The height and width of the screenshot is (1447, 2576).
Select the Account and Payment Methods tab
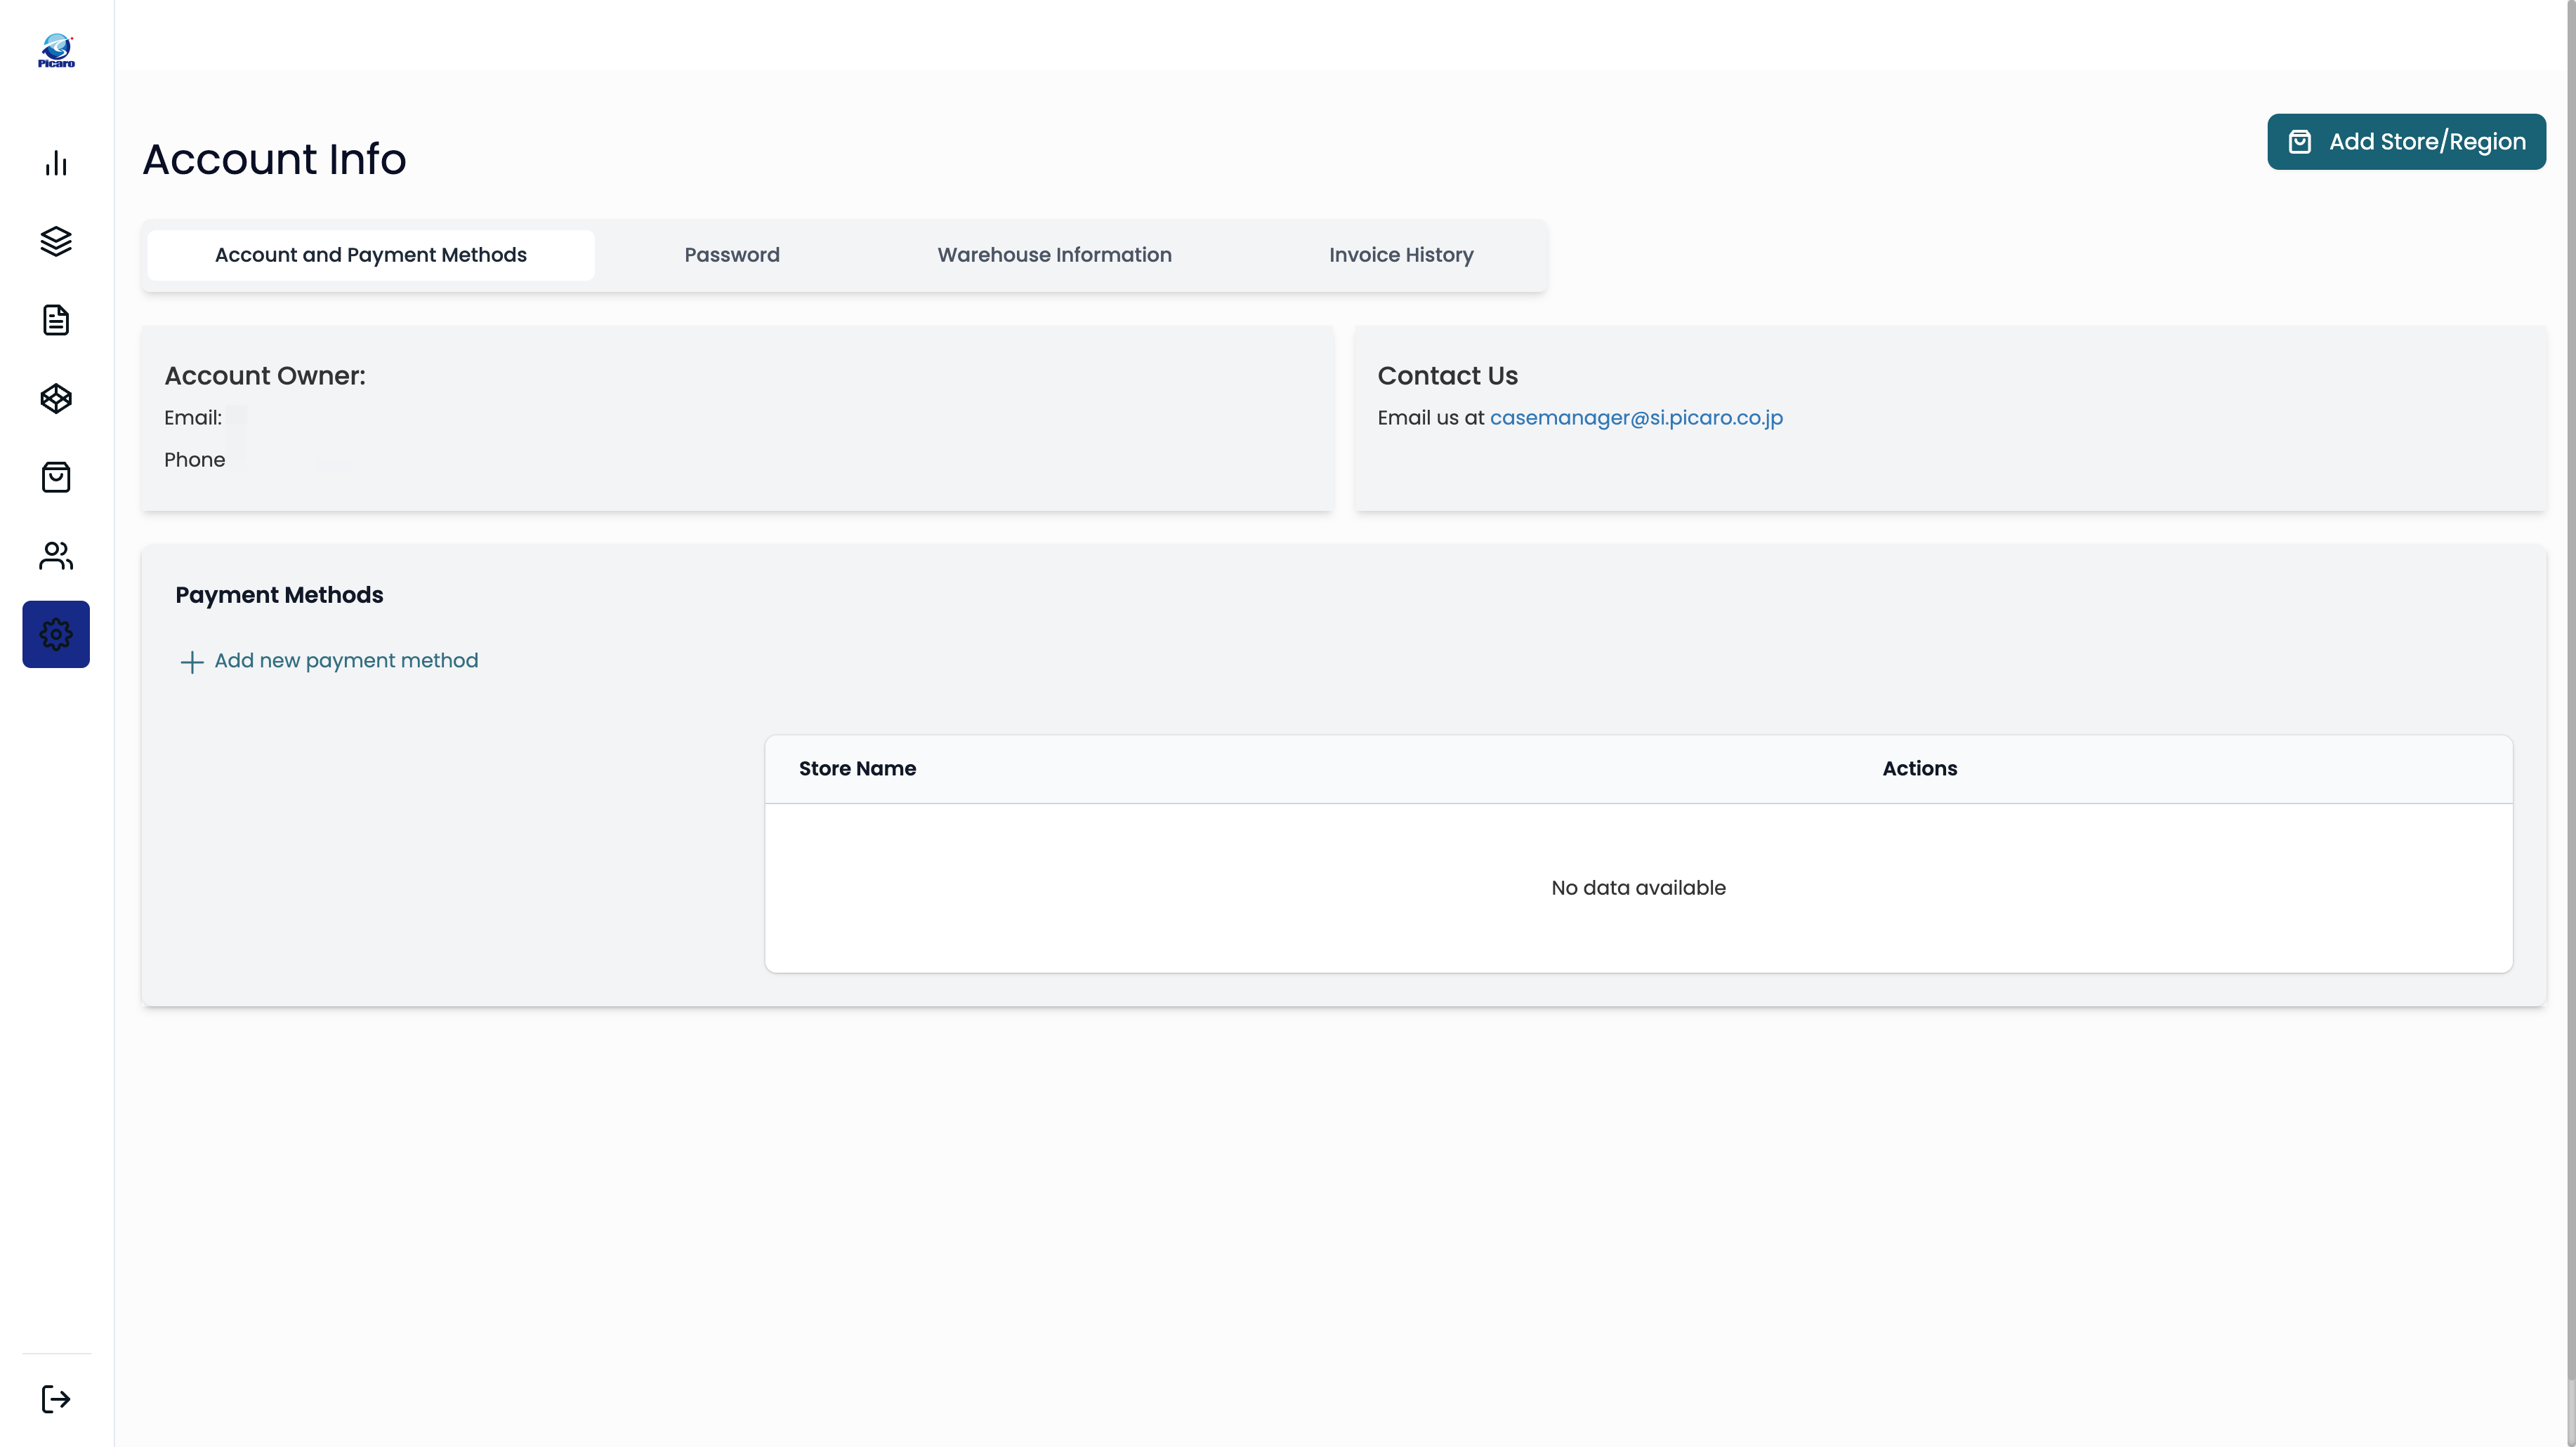tap(371, 255)
